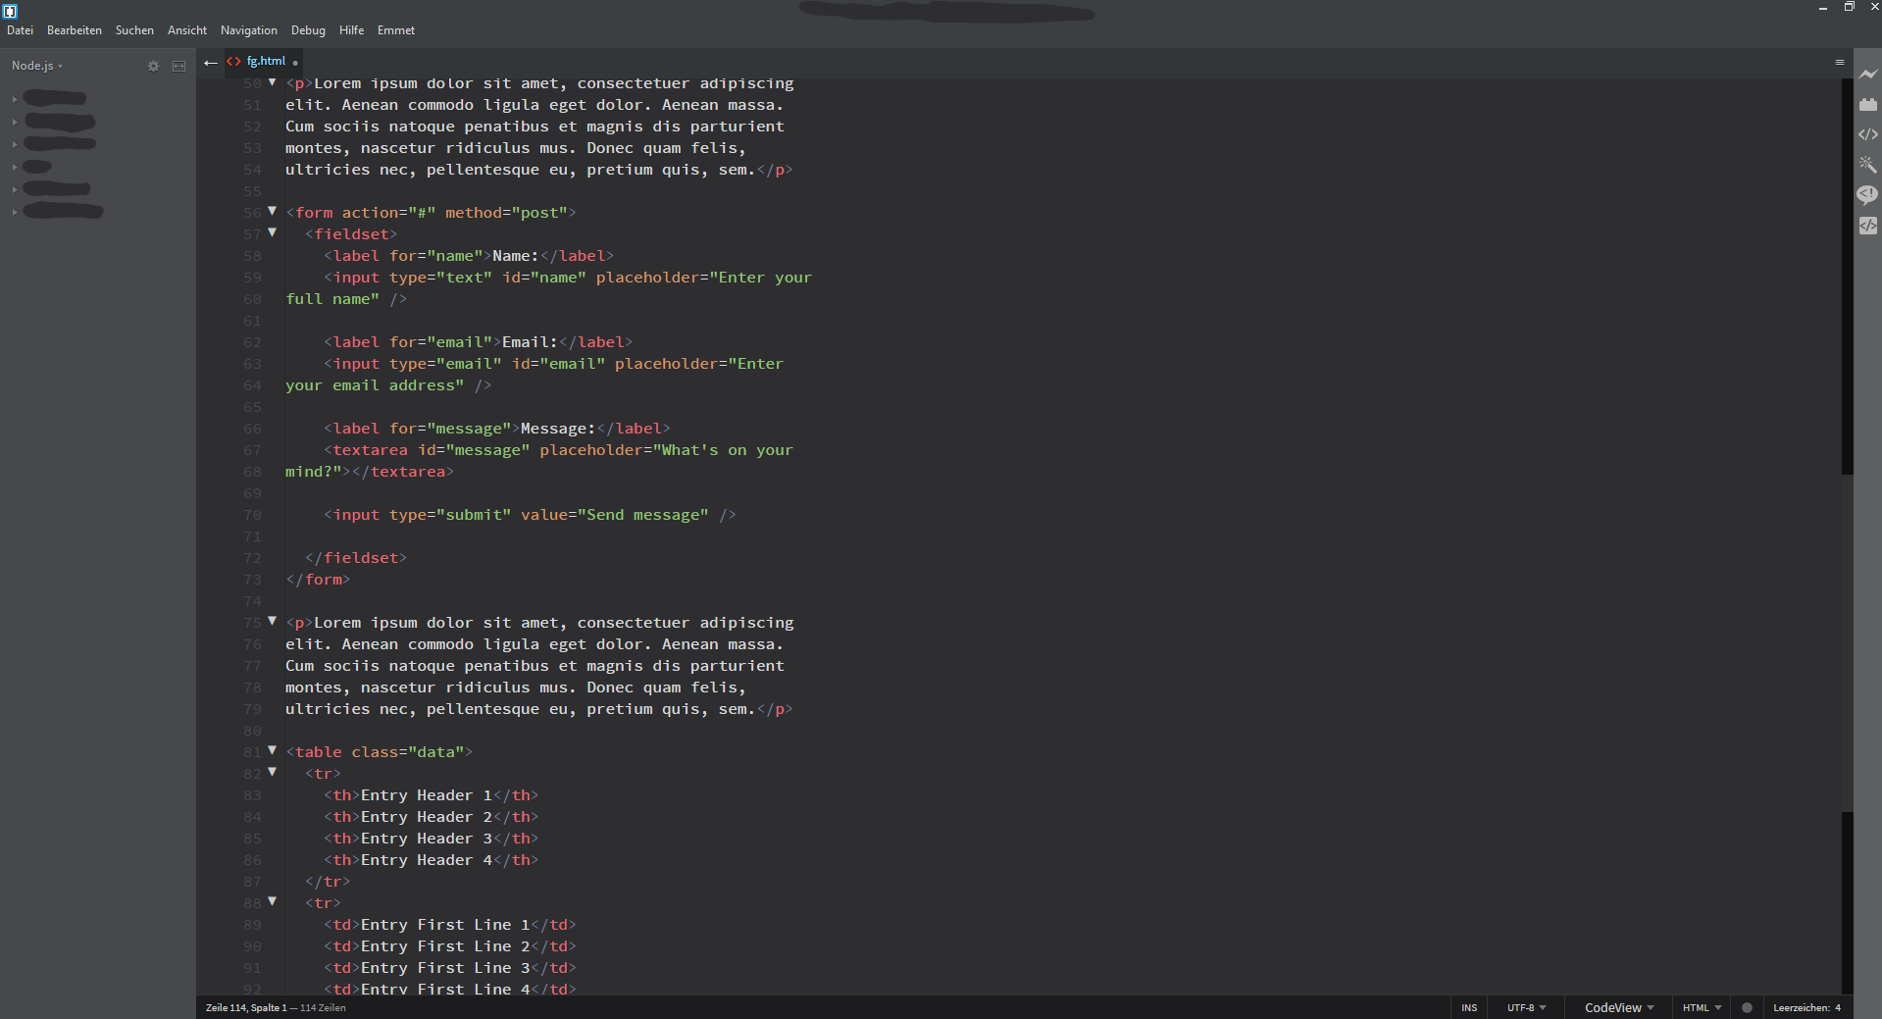The width and height of the screenshot is (1882, 1019).
Task: Open the sidebar gear settings icon
Action: [x=153, y=66]
